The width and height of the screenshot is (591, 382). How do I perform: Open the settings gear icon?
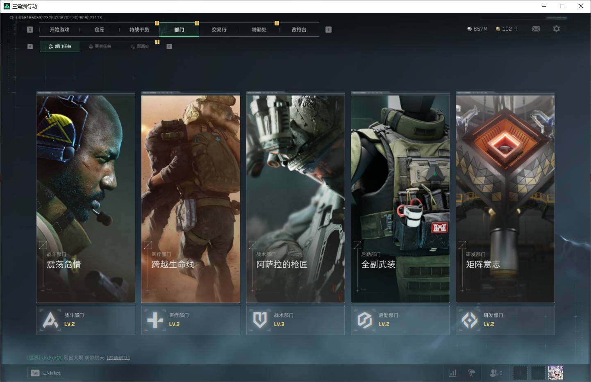point(556,29)
